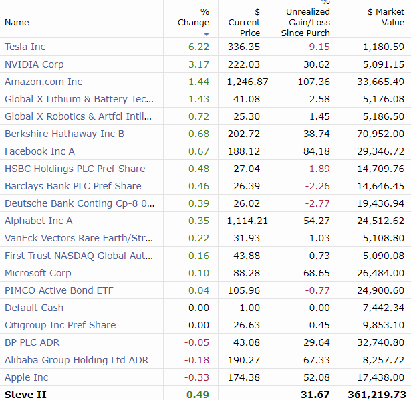
Task: Open HSBC Holdings PLC Pref Share link
Action: [75, 169]
